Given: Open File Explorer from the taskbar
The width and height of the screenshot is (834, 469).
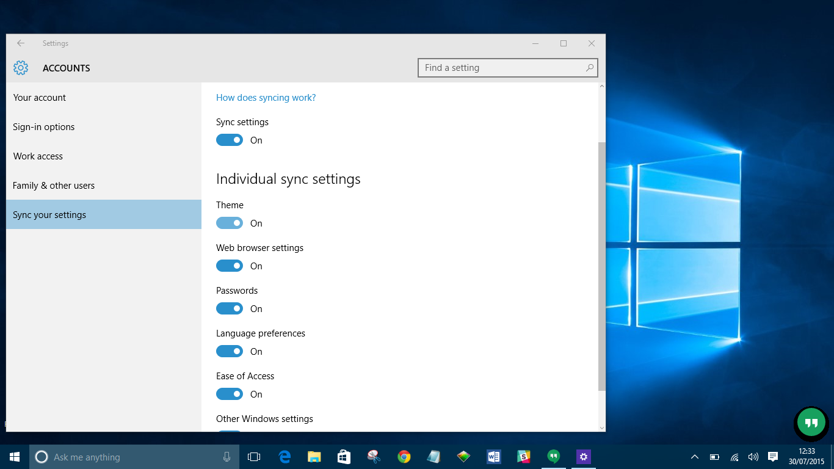Looking at the screenshot, I should pyautogui.click(x=314, y=457).
